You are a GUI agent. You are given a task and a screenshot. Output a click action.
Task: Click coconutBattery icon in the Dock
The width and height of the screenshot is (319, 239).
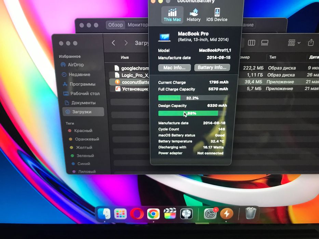(226, 214)
